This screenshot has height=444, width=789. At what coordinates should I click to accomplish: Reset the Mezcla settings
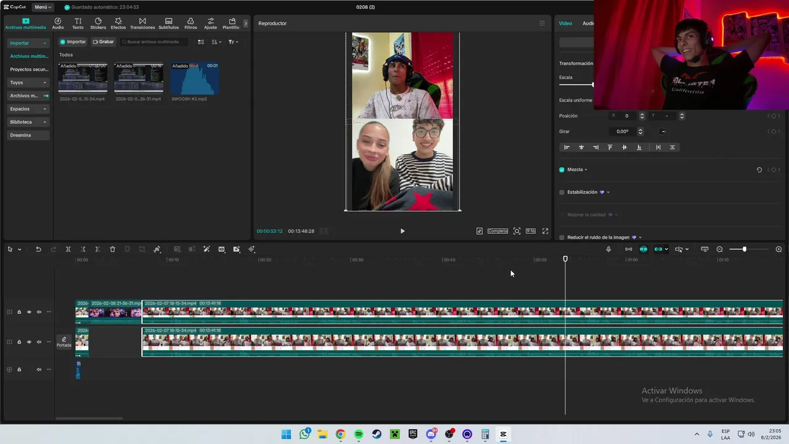click(759, 170)
